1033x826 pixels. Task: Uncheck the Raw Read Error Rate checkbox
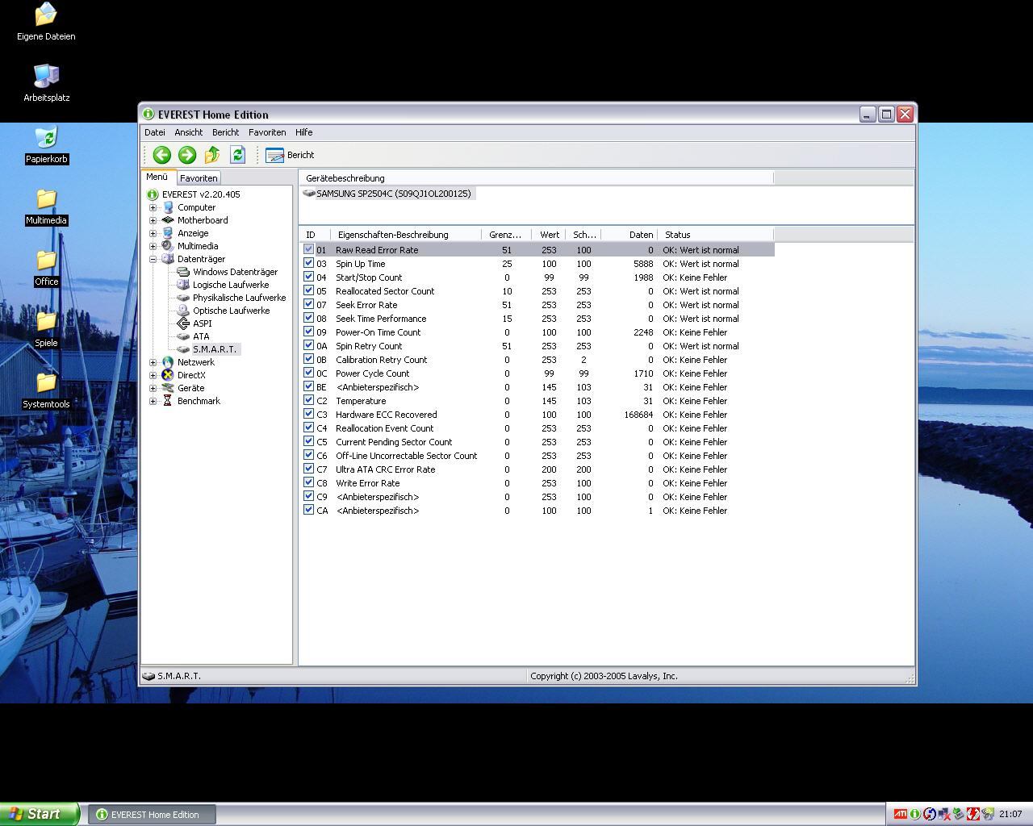click(308, 249)
